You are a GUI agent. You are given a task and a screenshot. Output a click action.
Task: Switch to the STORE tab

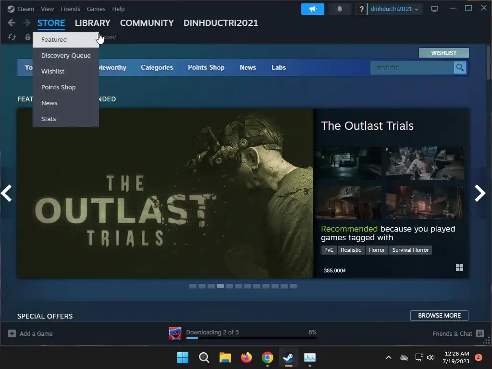click(51, 23)
